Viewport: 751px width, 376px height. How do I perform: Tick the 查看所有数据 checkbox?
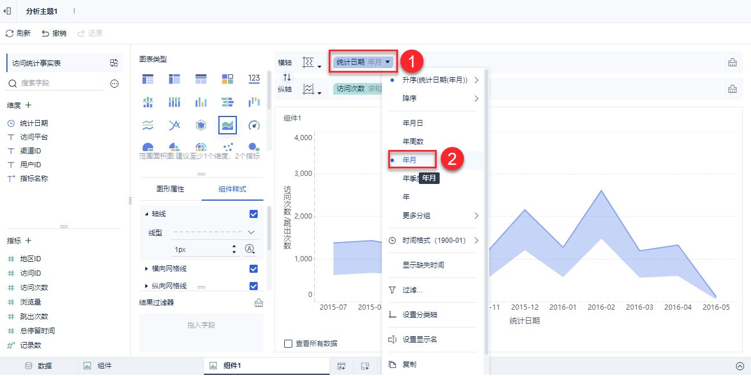(x=288, y=344)
